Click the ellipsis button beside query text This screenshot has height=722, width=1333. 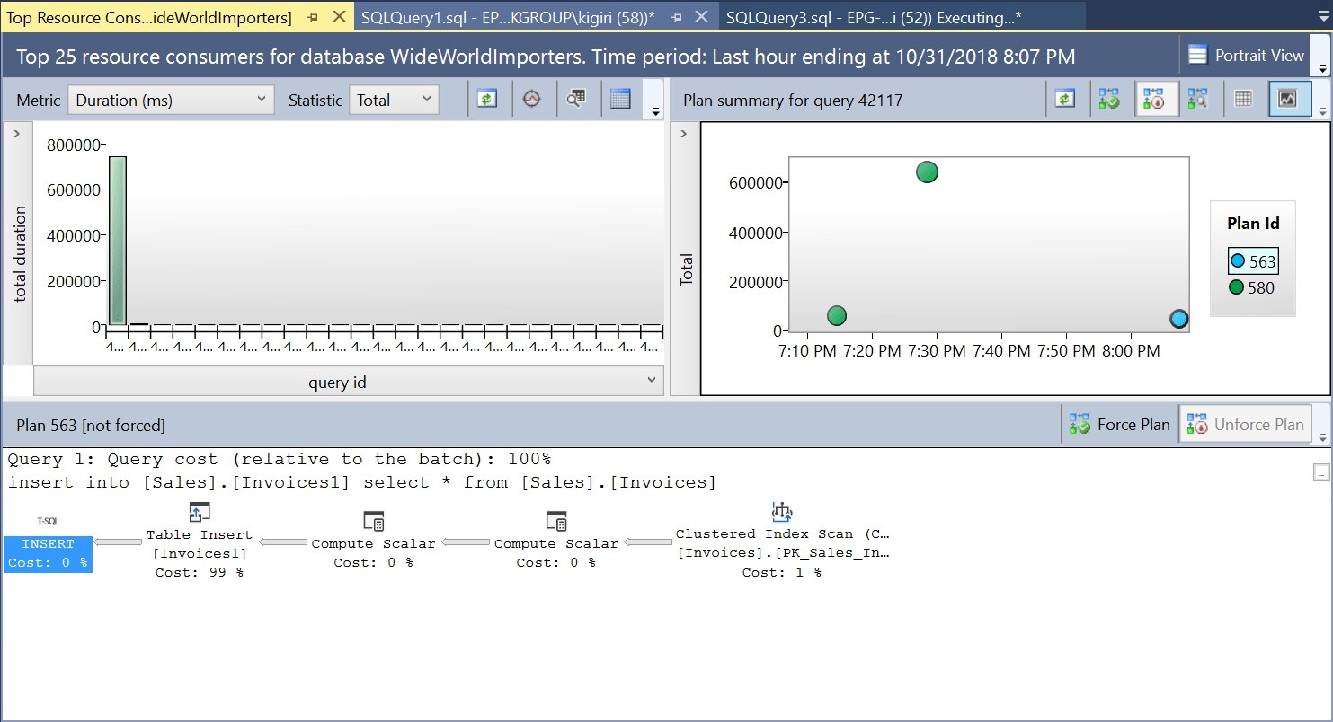[1320, 472]
